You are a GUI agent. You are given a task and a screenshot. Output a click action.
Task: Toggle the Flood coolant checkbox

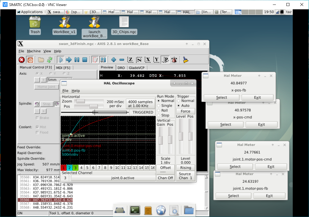[37, 132]
